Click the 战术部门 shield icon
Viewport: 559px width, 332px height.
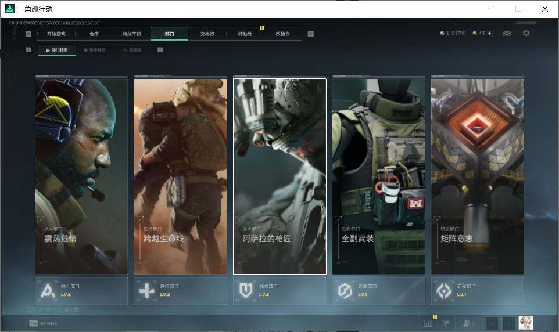pyautogui.click(x=246, y=291)
